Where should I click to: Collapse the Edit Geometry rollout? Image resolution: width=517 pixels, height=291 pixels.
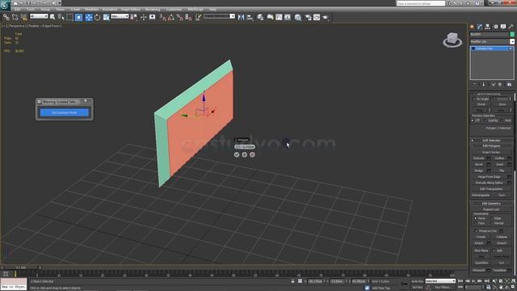click(x=491, y=204)
